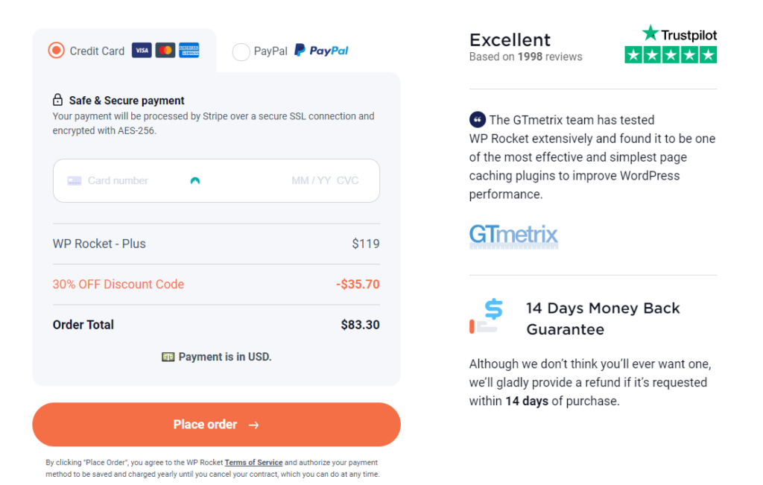Click the card icon in card field

click(75, 180)
